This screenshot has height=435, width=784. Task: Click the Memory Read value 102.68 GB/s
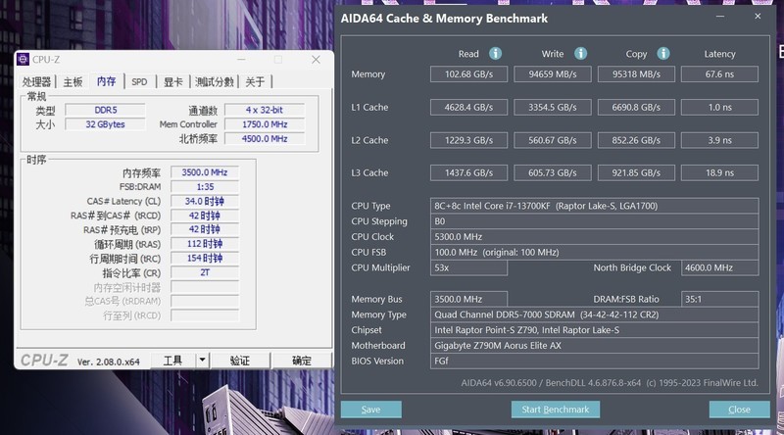pyautogui.click(x=469, y=74)
